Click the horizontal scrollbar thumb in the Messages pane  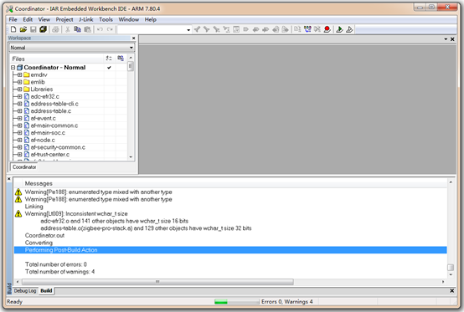(157, 282)
